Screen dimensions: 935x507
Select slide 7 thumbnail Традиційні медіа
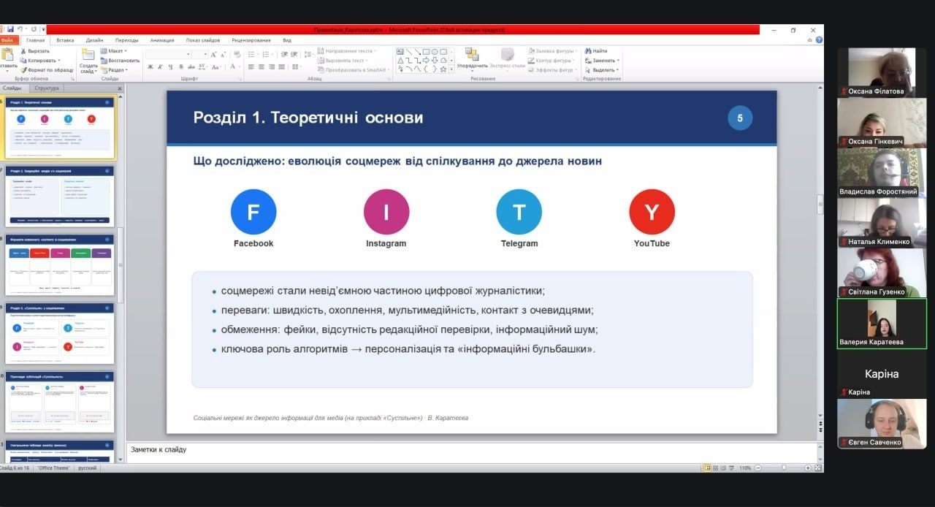coord(60,197)
